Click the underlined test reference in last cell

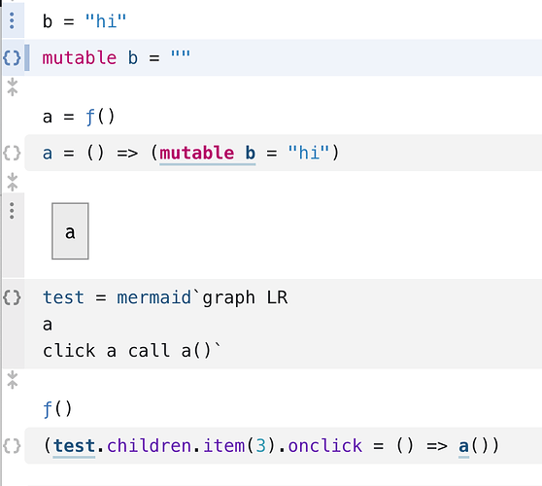point(74,446)
